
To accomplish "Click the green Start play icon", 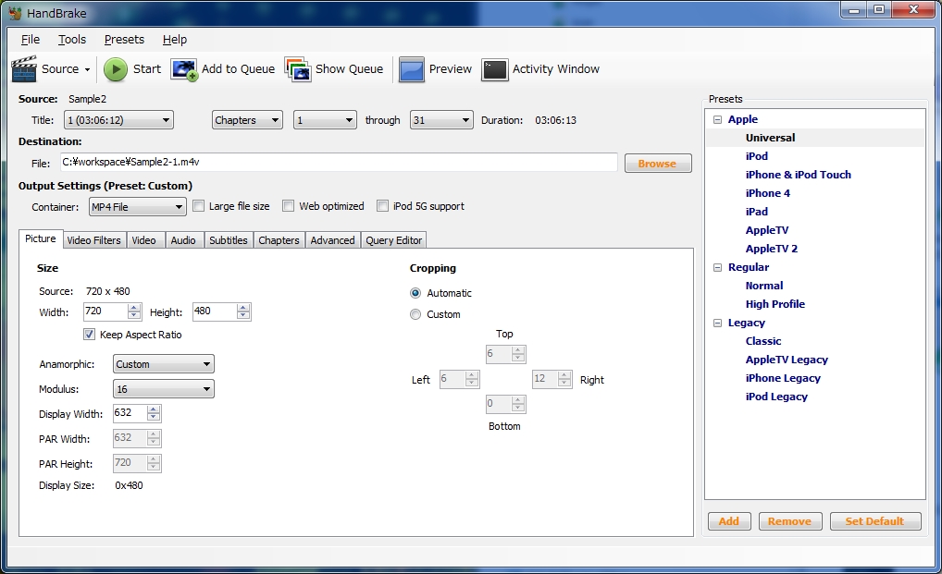I will pyautogui.click(x=116, y=69).
